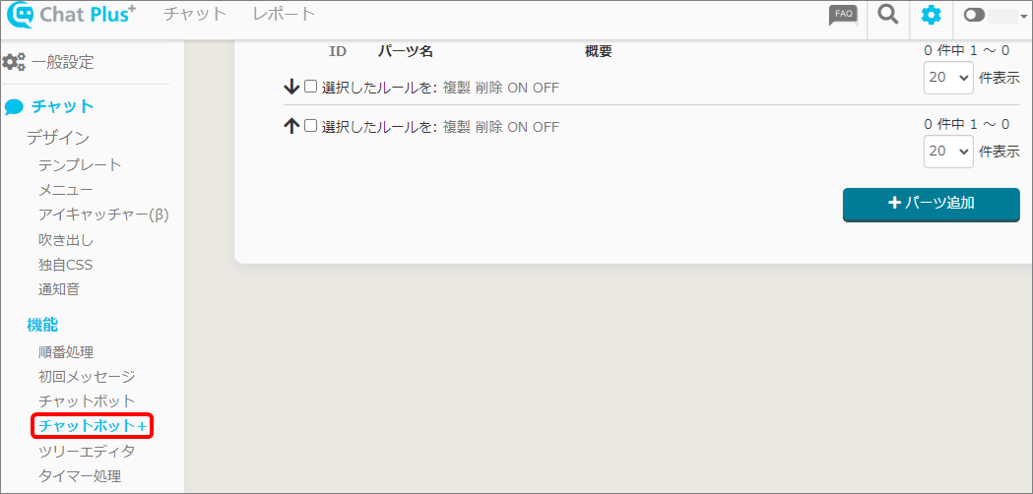This screenshot has height=494, width=1033.
Task: Click the パーツ追加 button
Action: click(x=931, y=203)
